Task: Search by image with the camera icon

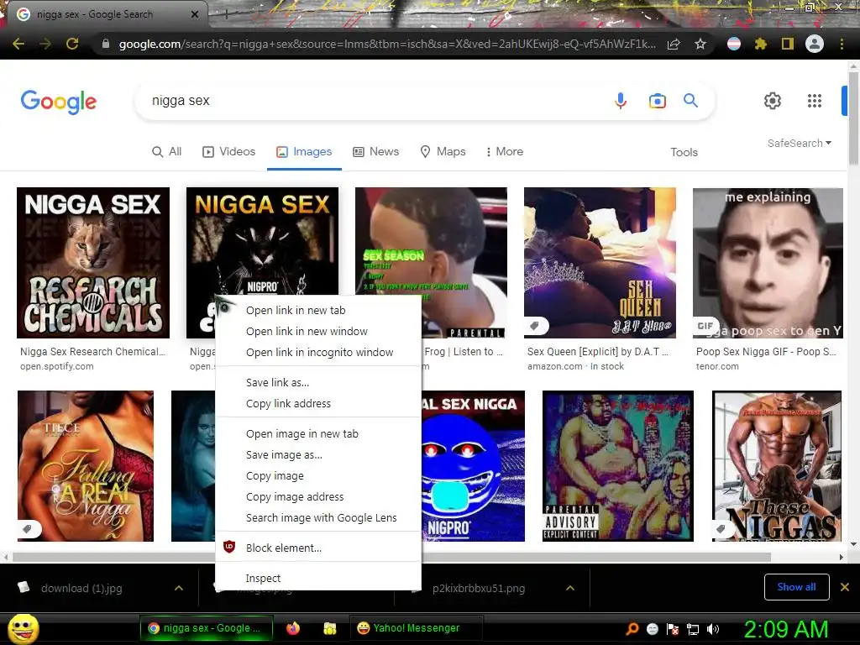Action: (657, 101)
